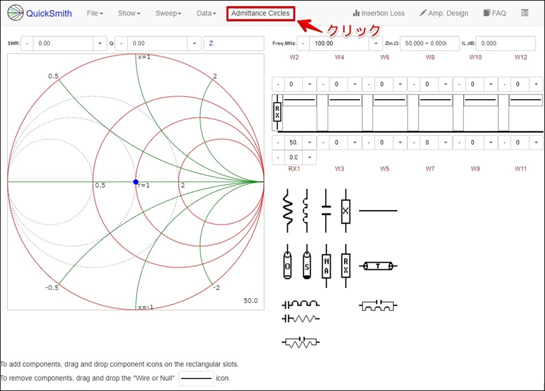Decrease the W9 value
545x391 pixels.
459,142
